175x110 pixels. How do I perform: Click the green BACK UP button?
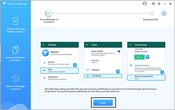tap(139, 57)
